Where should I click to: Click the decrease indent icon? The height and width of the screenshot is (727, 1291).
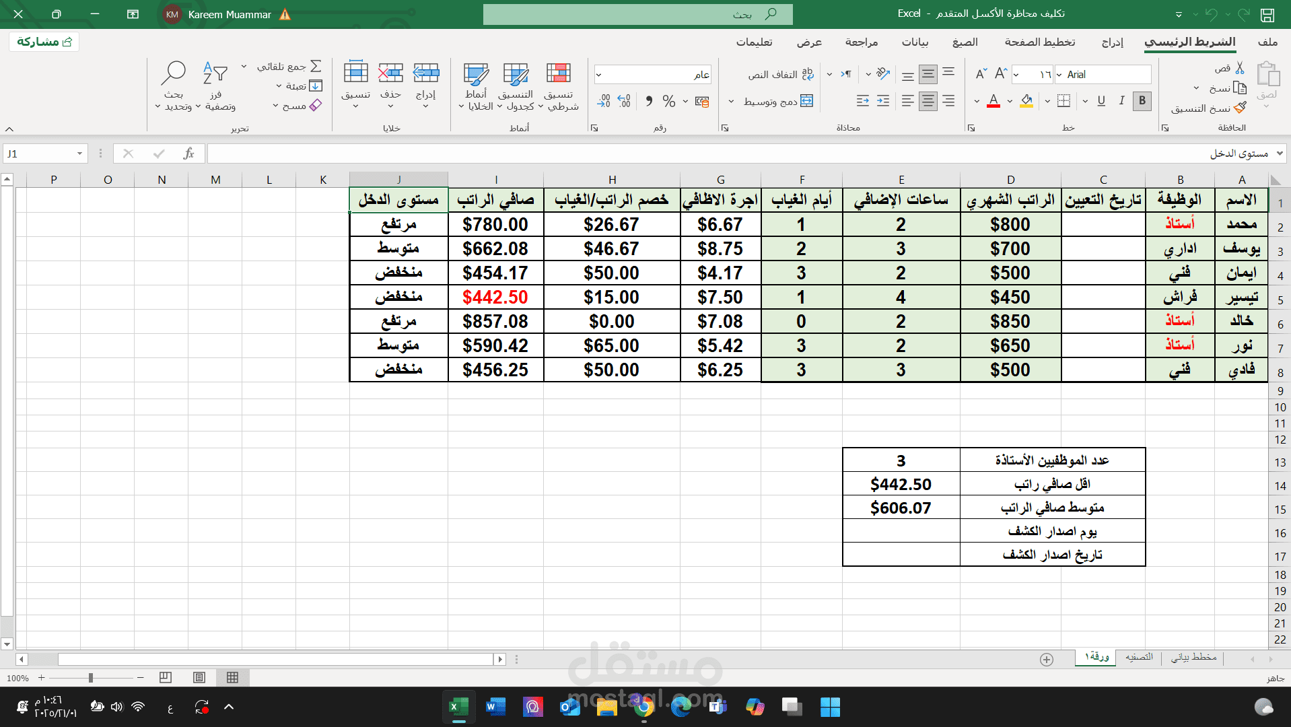click(883, 101)
